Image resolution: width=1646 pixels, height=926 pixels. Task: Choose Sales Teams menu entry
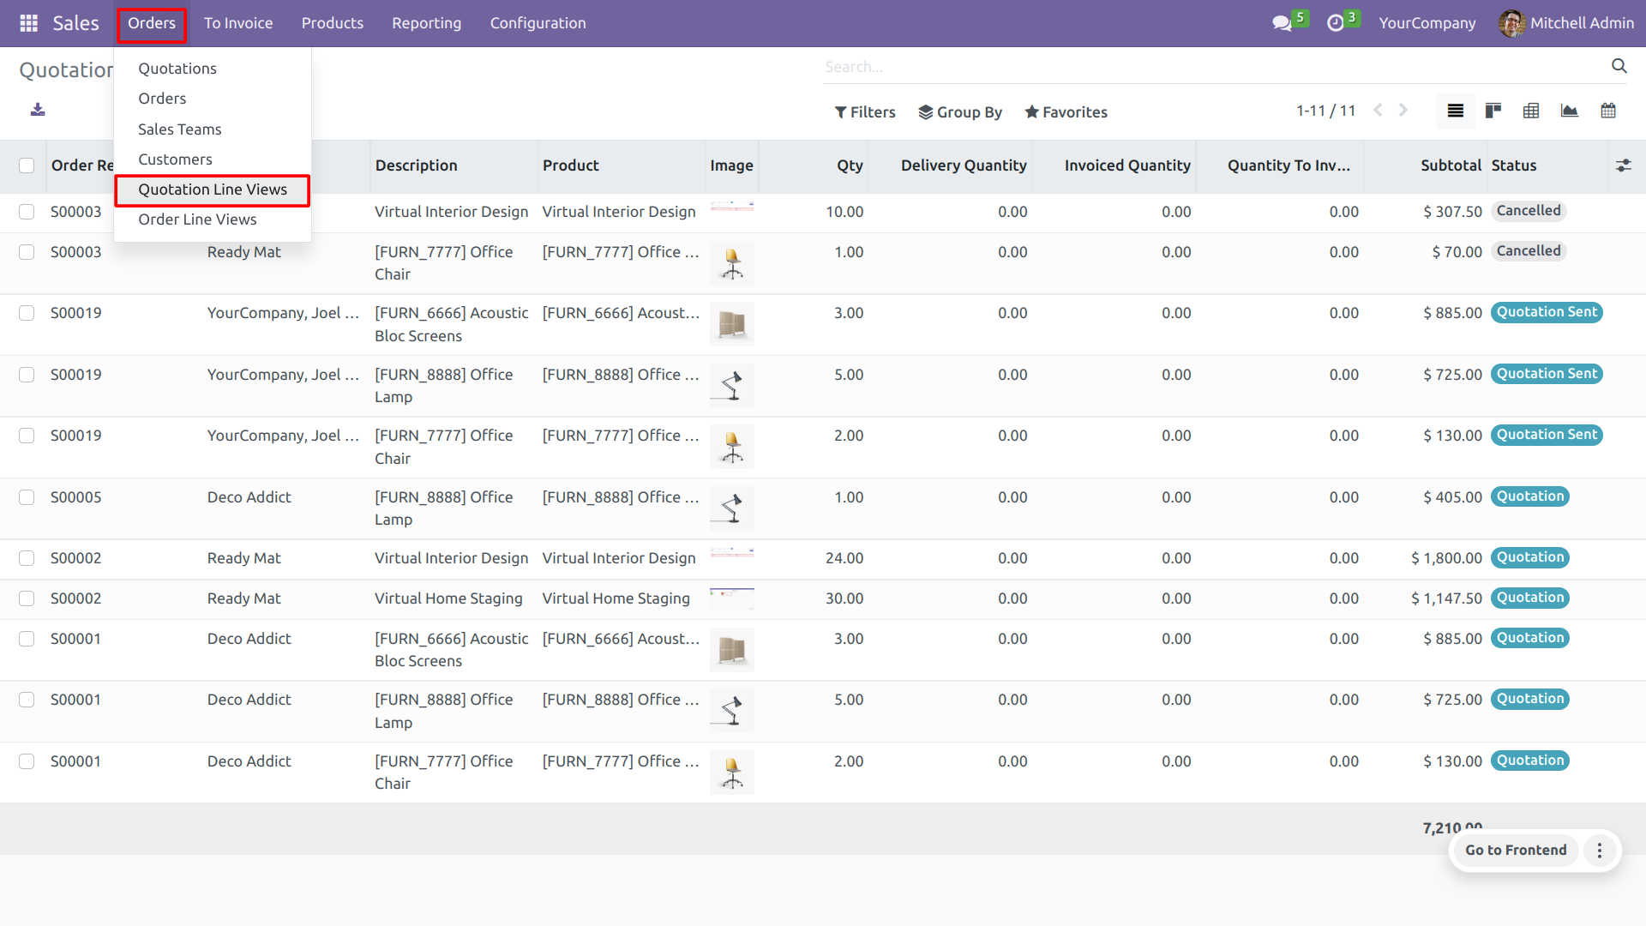(x=180, y=129)
